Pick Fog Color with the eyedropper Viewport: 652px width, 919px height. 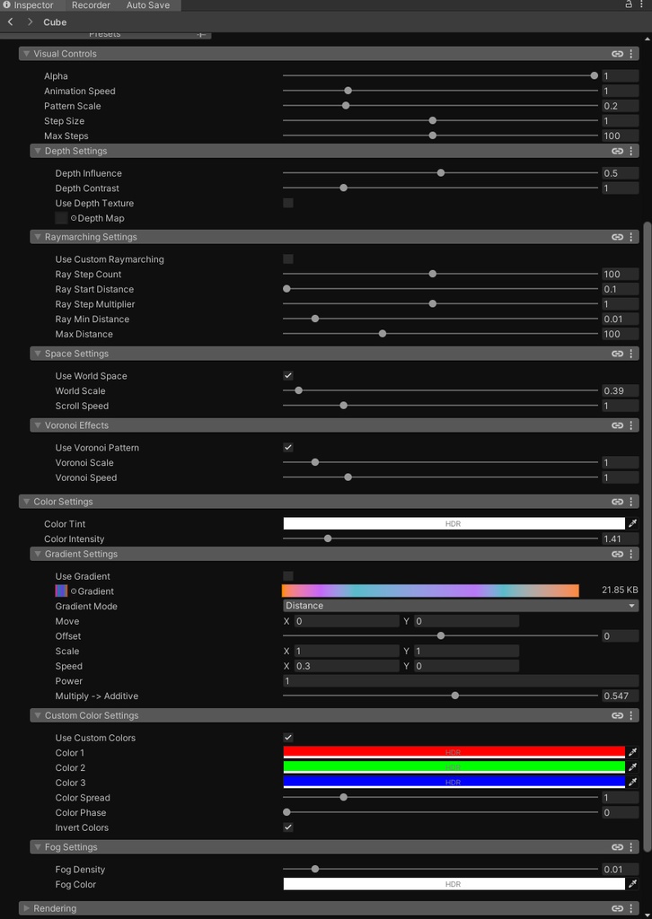(632, 884)
